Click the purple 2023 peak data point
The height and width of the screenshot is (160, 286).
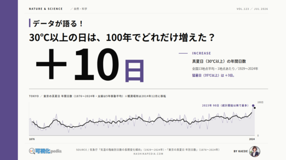coord(253,106)
